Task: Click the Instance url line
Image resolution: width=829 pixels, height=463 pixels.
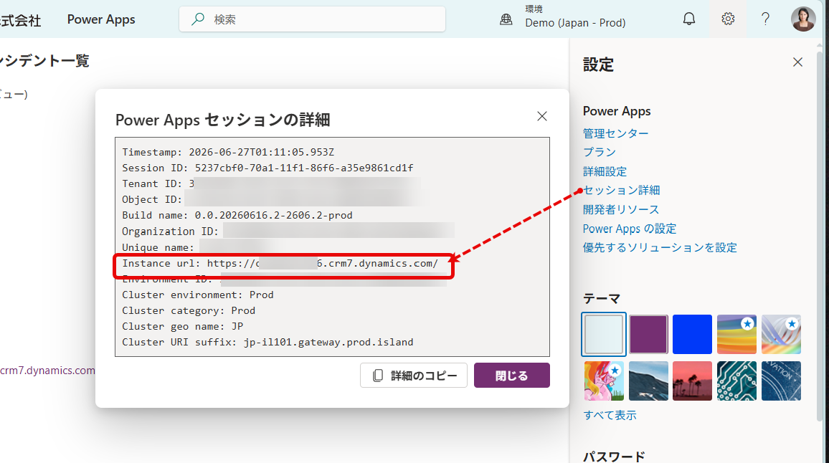Action: point(280,263)
